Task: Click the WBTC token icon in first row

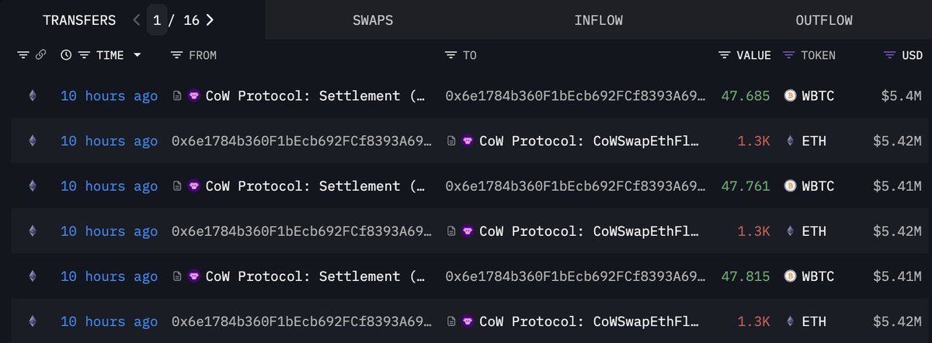Action: (791, 96)
